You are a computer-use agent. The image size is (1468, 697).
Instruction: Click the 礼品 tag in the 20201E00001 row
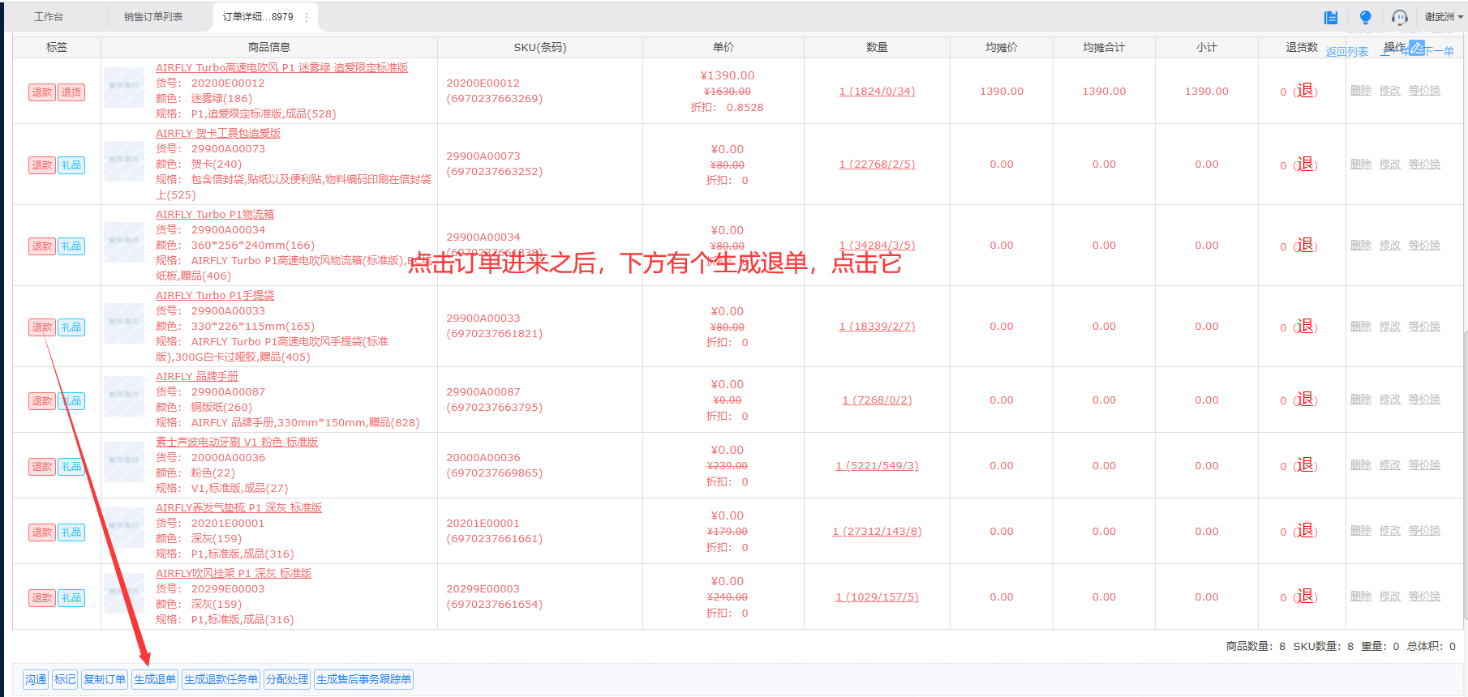click(71, 532)
